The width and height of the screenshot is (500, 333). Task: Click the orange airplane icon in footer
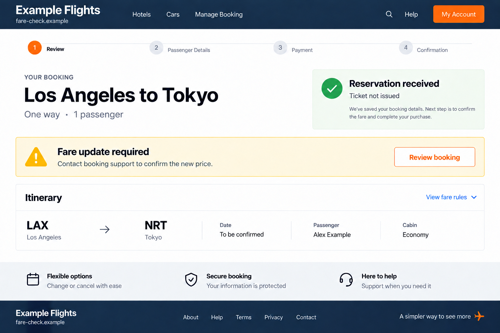coord(479,316)
